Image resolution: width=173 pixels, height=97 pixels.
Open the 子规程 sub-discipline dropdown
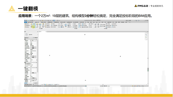click(x=33, y=60)
